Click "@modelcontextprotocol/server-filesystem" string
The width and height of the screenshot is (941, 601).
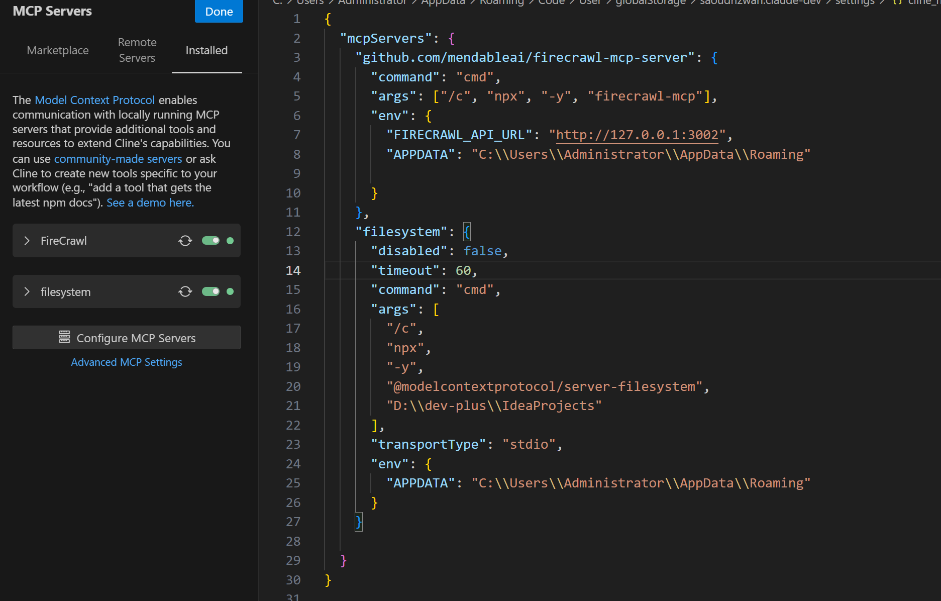(545, 386)
